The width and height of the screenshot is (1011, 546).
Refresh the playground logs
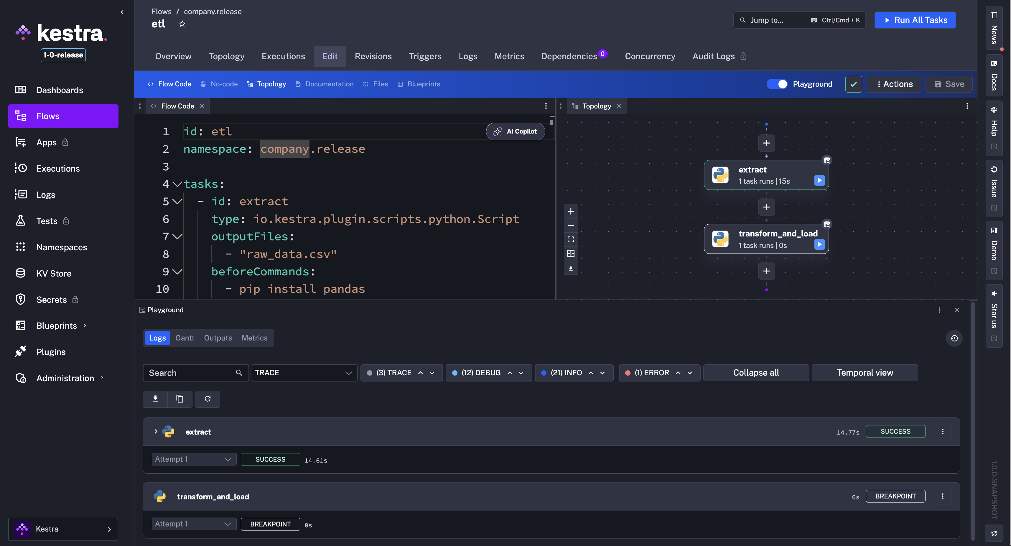tap(208, 399)
